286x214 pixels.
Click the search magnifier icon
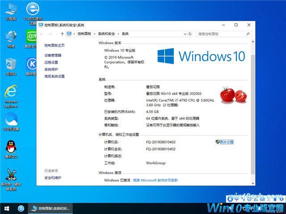(248, 34)
